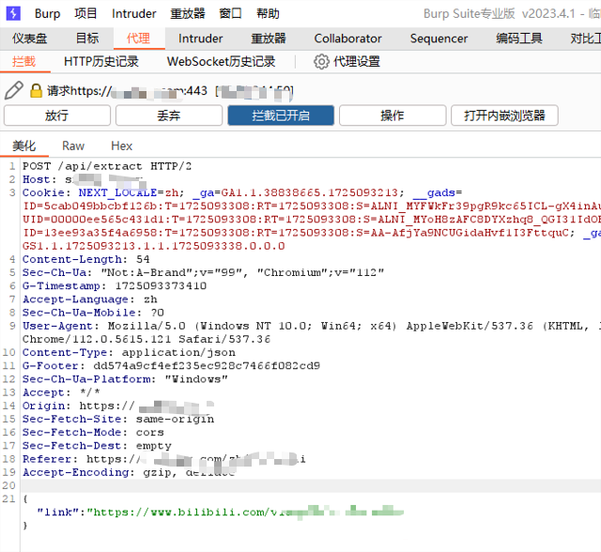Click the gear icon for proxy settings
Screen dimensions: 601x552
[321, 61]
